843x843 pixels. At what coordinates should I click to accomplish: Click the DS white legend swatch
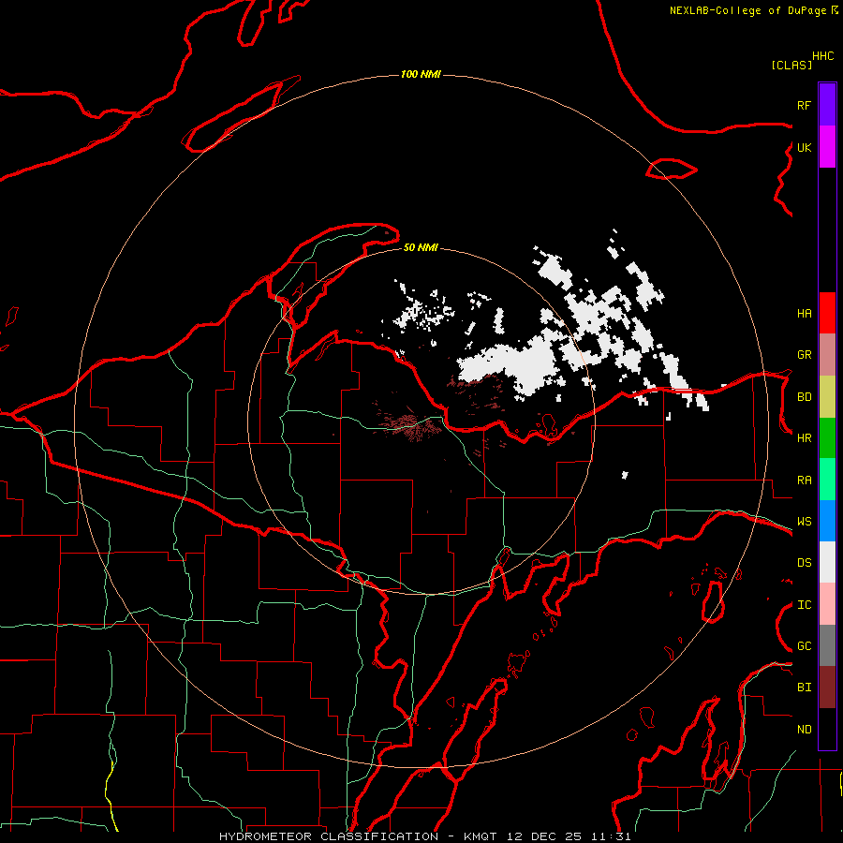tap(827, 562)
